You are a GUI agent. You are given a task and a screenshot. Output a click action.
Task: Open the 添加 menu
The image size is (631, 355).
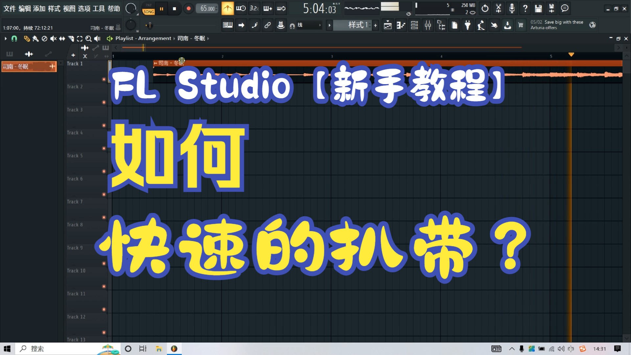coord(39,9)
